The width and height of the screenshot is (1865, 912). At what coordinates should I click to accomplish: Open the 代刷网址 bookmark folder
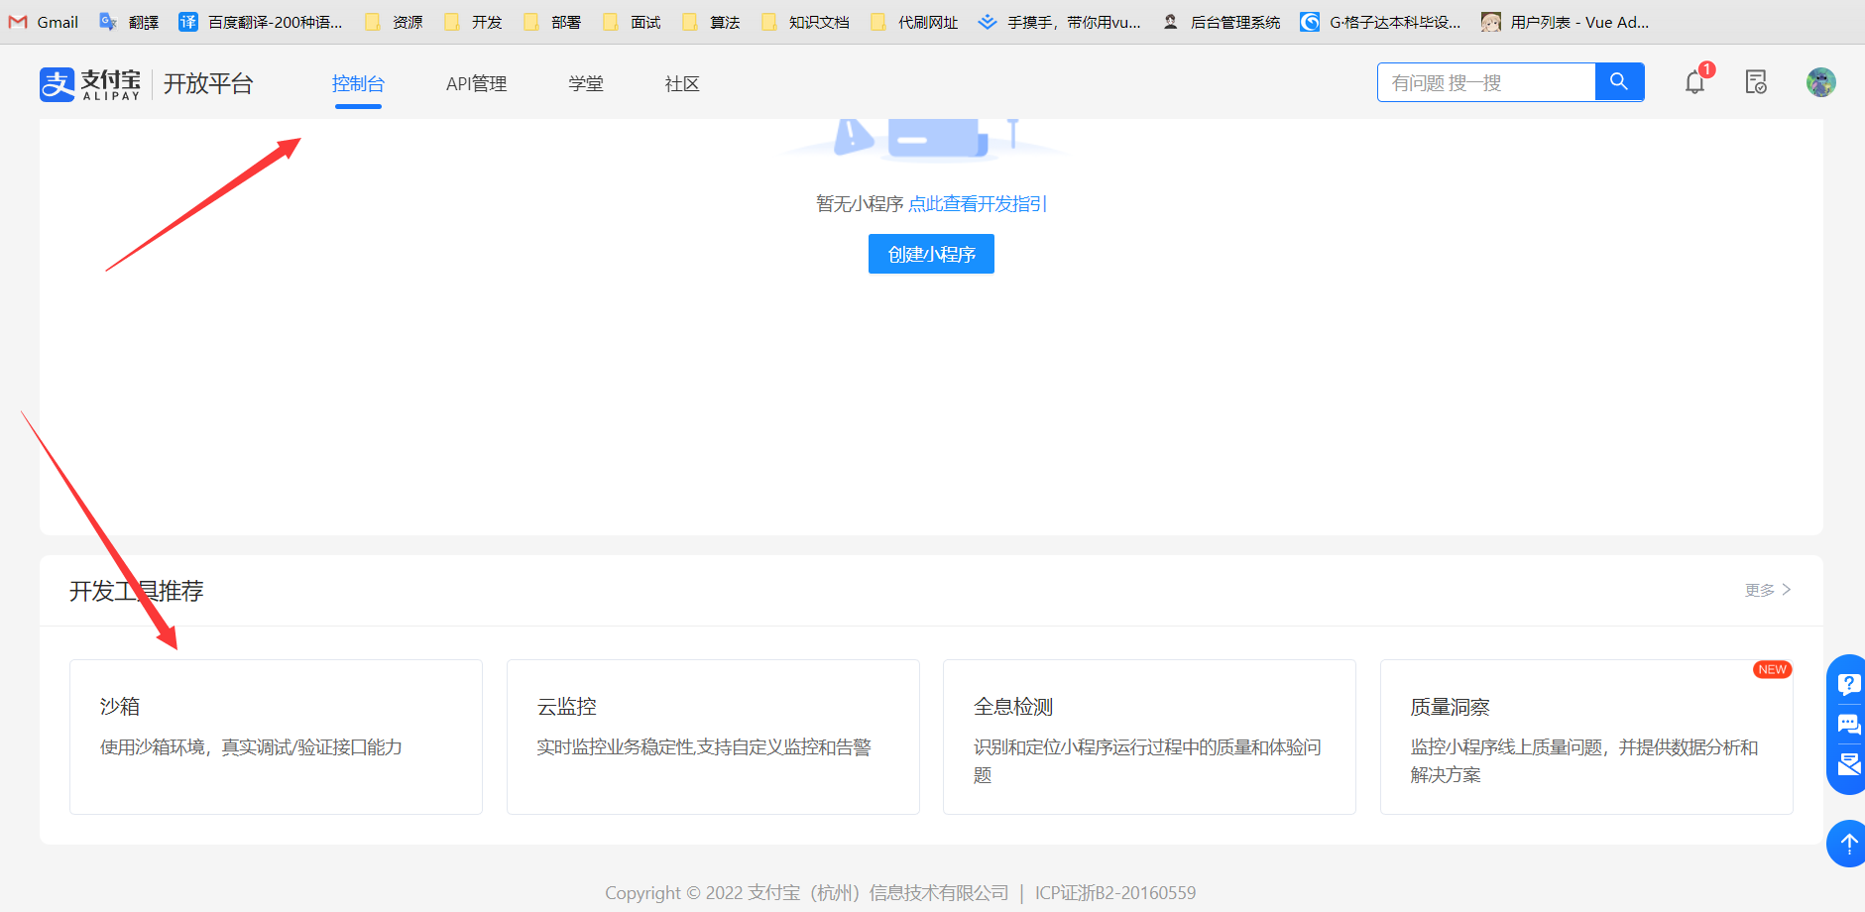(914, 22)
